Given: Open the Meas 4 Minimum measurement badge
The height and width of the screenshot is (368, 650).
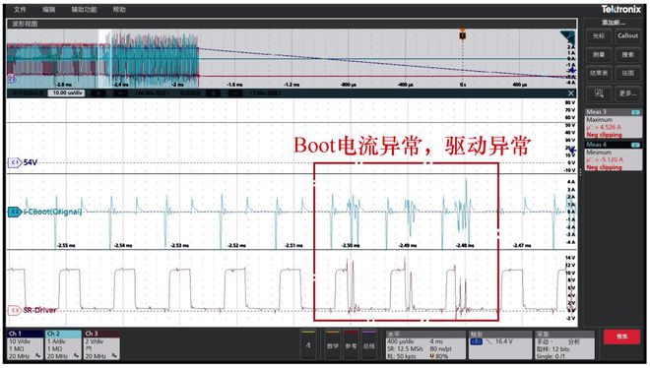Looking at the screenshot, I should pyautogui.click(x=614, y=156).
